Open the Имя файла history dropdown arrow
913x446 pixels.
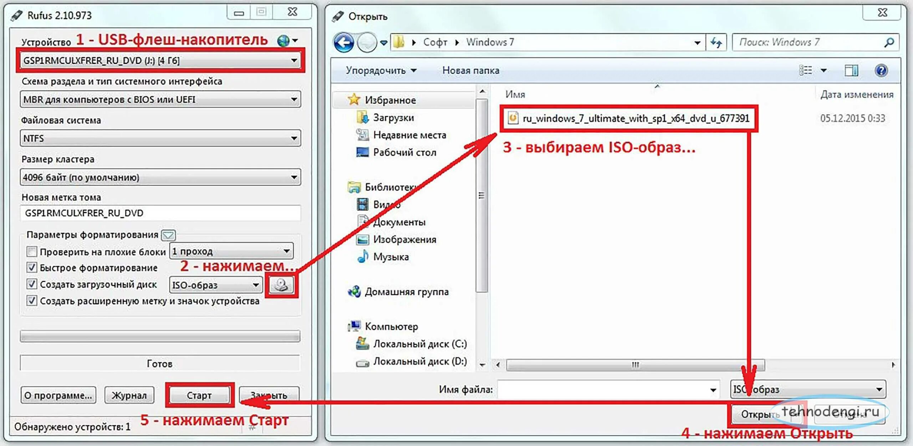pyautogui.click(x=713, y=390)
